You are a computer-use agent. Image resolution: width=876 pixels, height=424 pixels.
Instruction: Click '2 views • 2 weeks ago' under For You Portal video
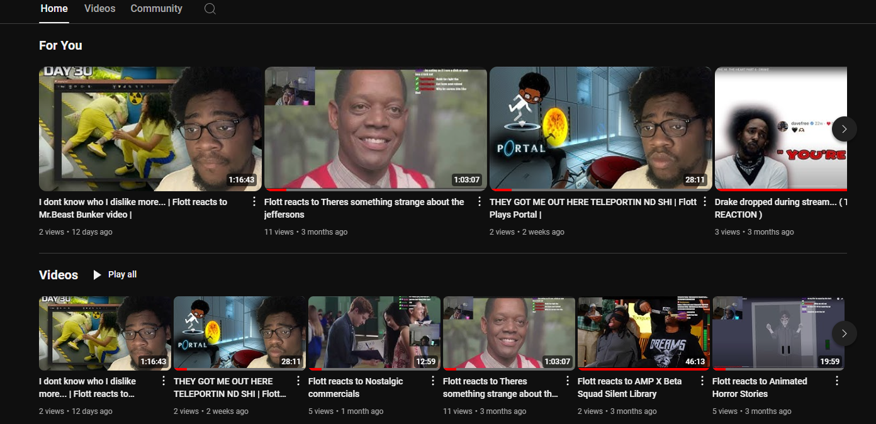coord(527,232)
